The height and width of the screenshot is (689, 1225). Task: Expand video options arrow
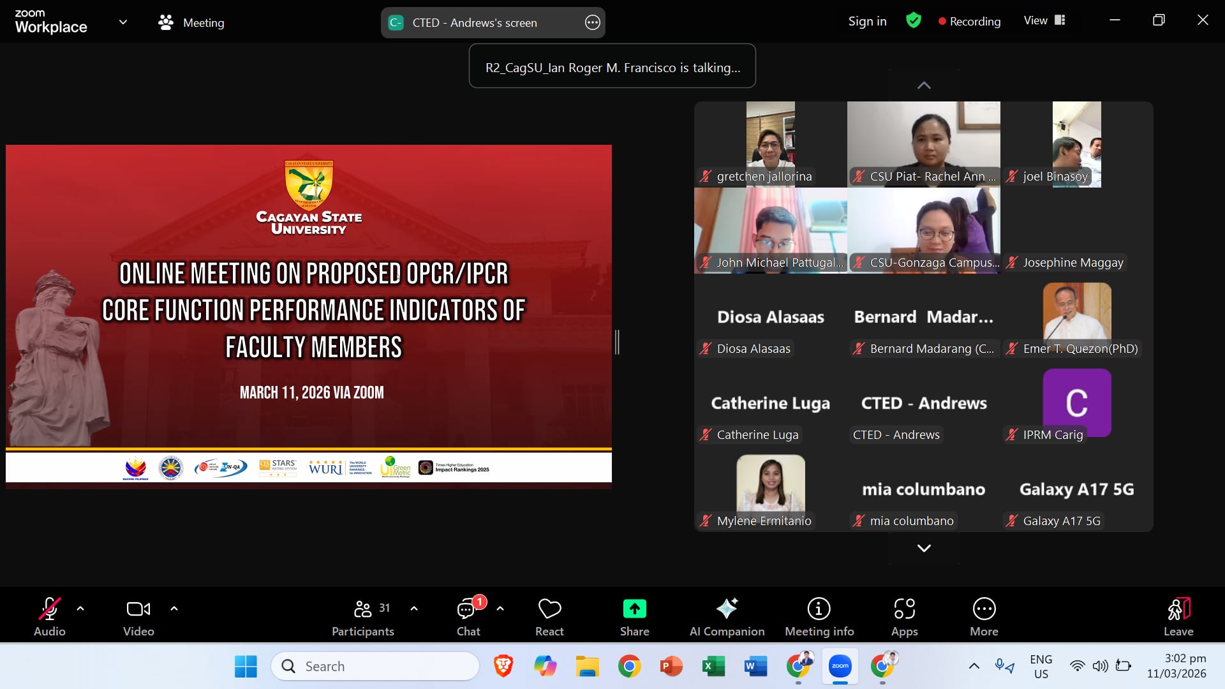coord(174,609)
